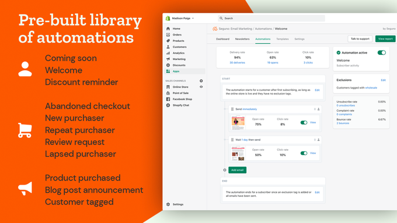397x223 pixels.
Task: Click the Facebook Shop icon
Action: coord(168,99)
